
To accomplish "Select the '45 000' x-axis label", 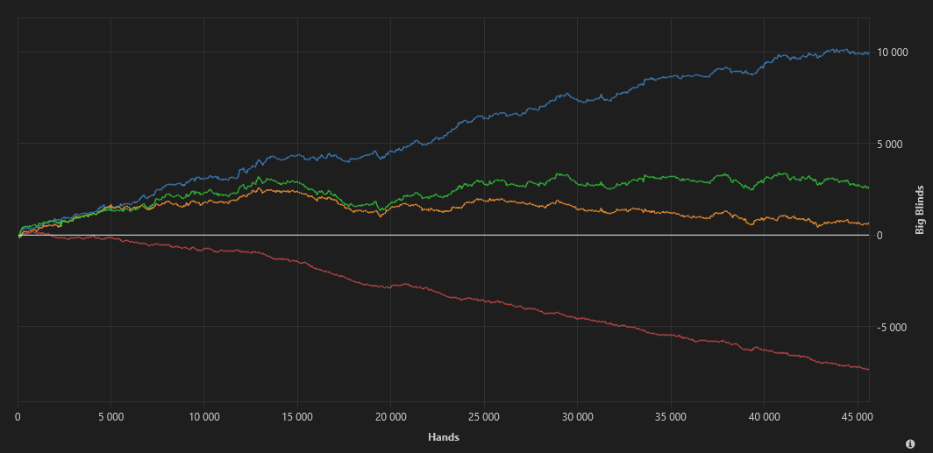I will point(858,416).
